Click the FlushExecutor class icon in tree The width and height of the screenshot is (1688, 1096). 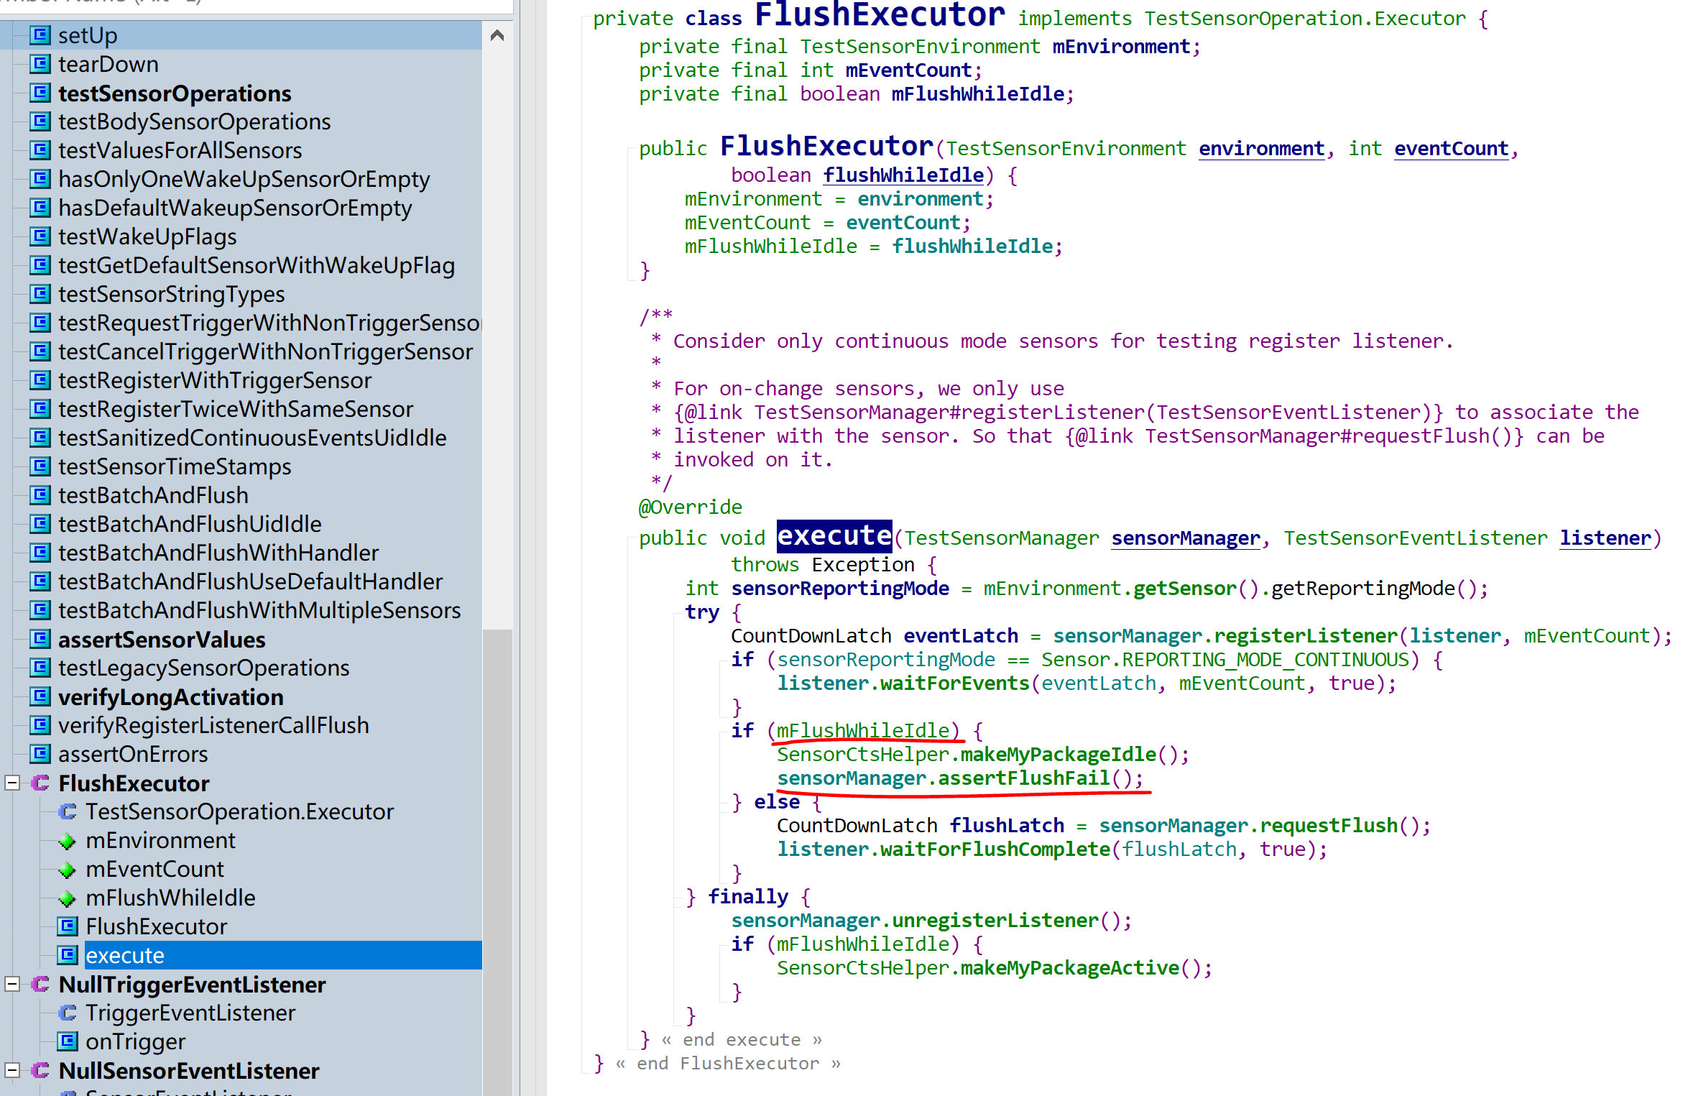[x=40, y=783]
